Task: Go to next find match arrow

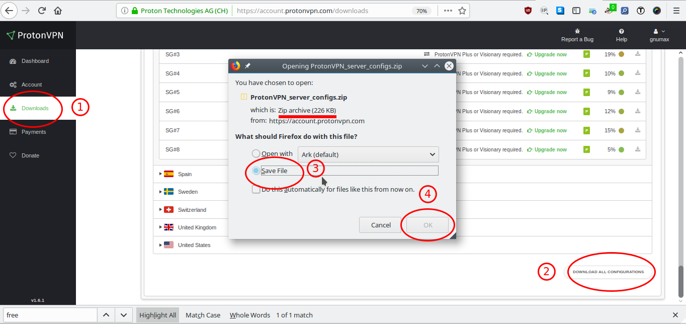Action: coord(124,315)
